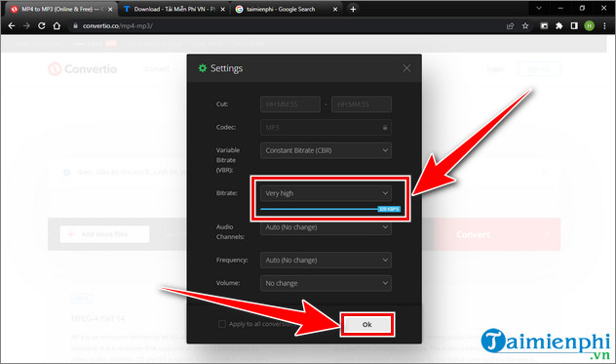Click the locked Codec MP3 field

pyautogui.click(x=326, y=128)
